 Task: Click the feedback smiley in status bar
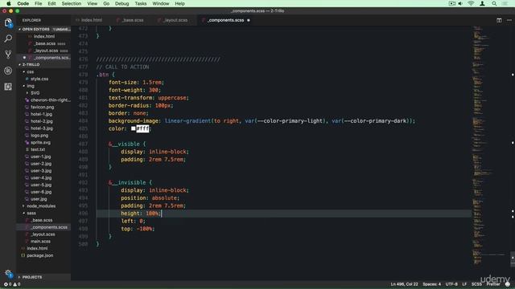508,284
